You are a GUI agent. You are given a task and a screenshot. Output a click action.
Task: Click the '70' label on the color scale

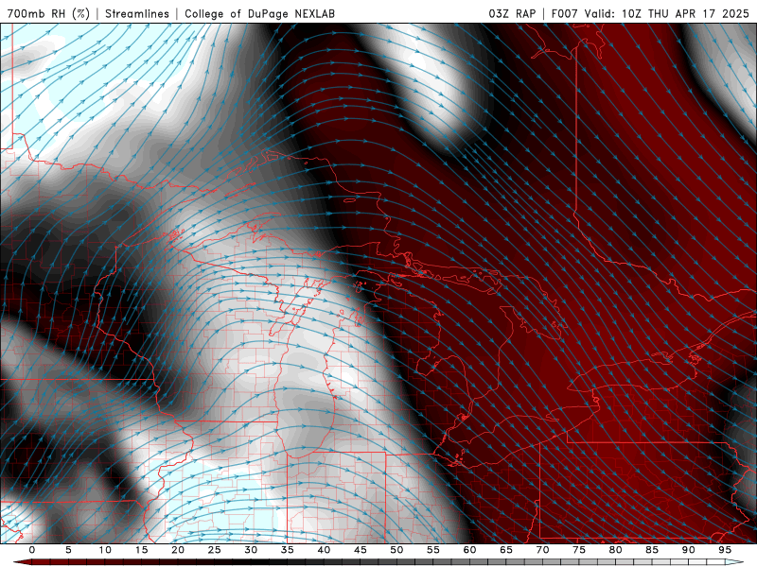click(542, 550)
